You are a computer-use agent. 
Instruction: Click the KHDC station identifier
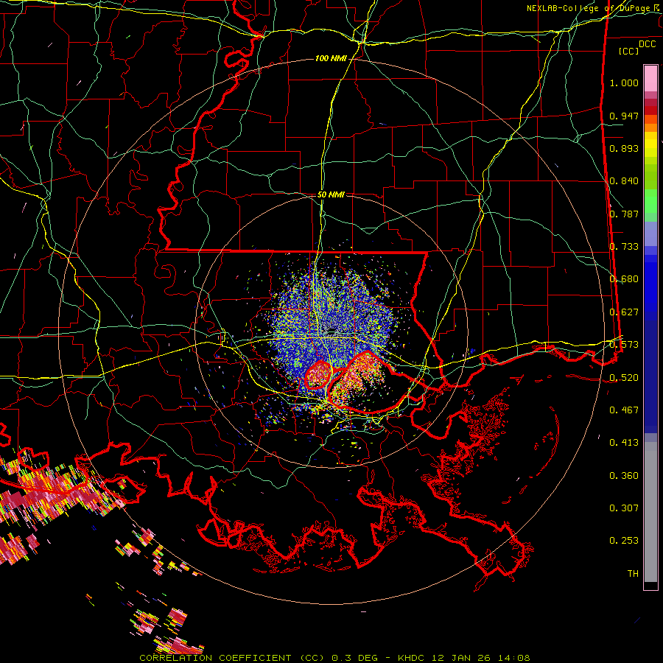pos(413,658)
